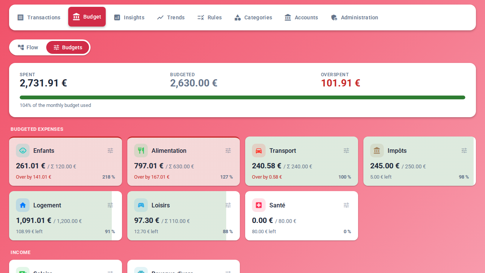Screen dimensions: 485x273
Task: Click 'Over by 167.01 €' text
Action: pyautogui.click(x=152, y=177)
